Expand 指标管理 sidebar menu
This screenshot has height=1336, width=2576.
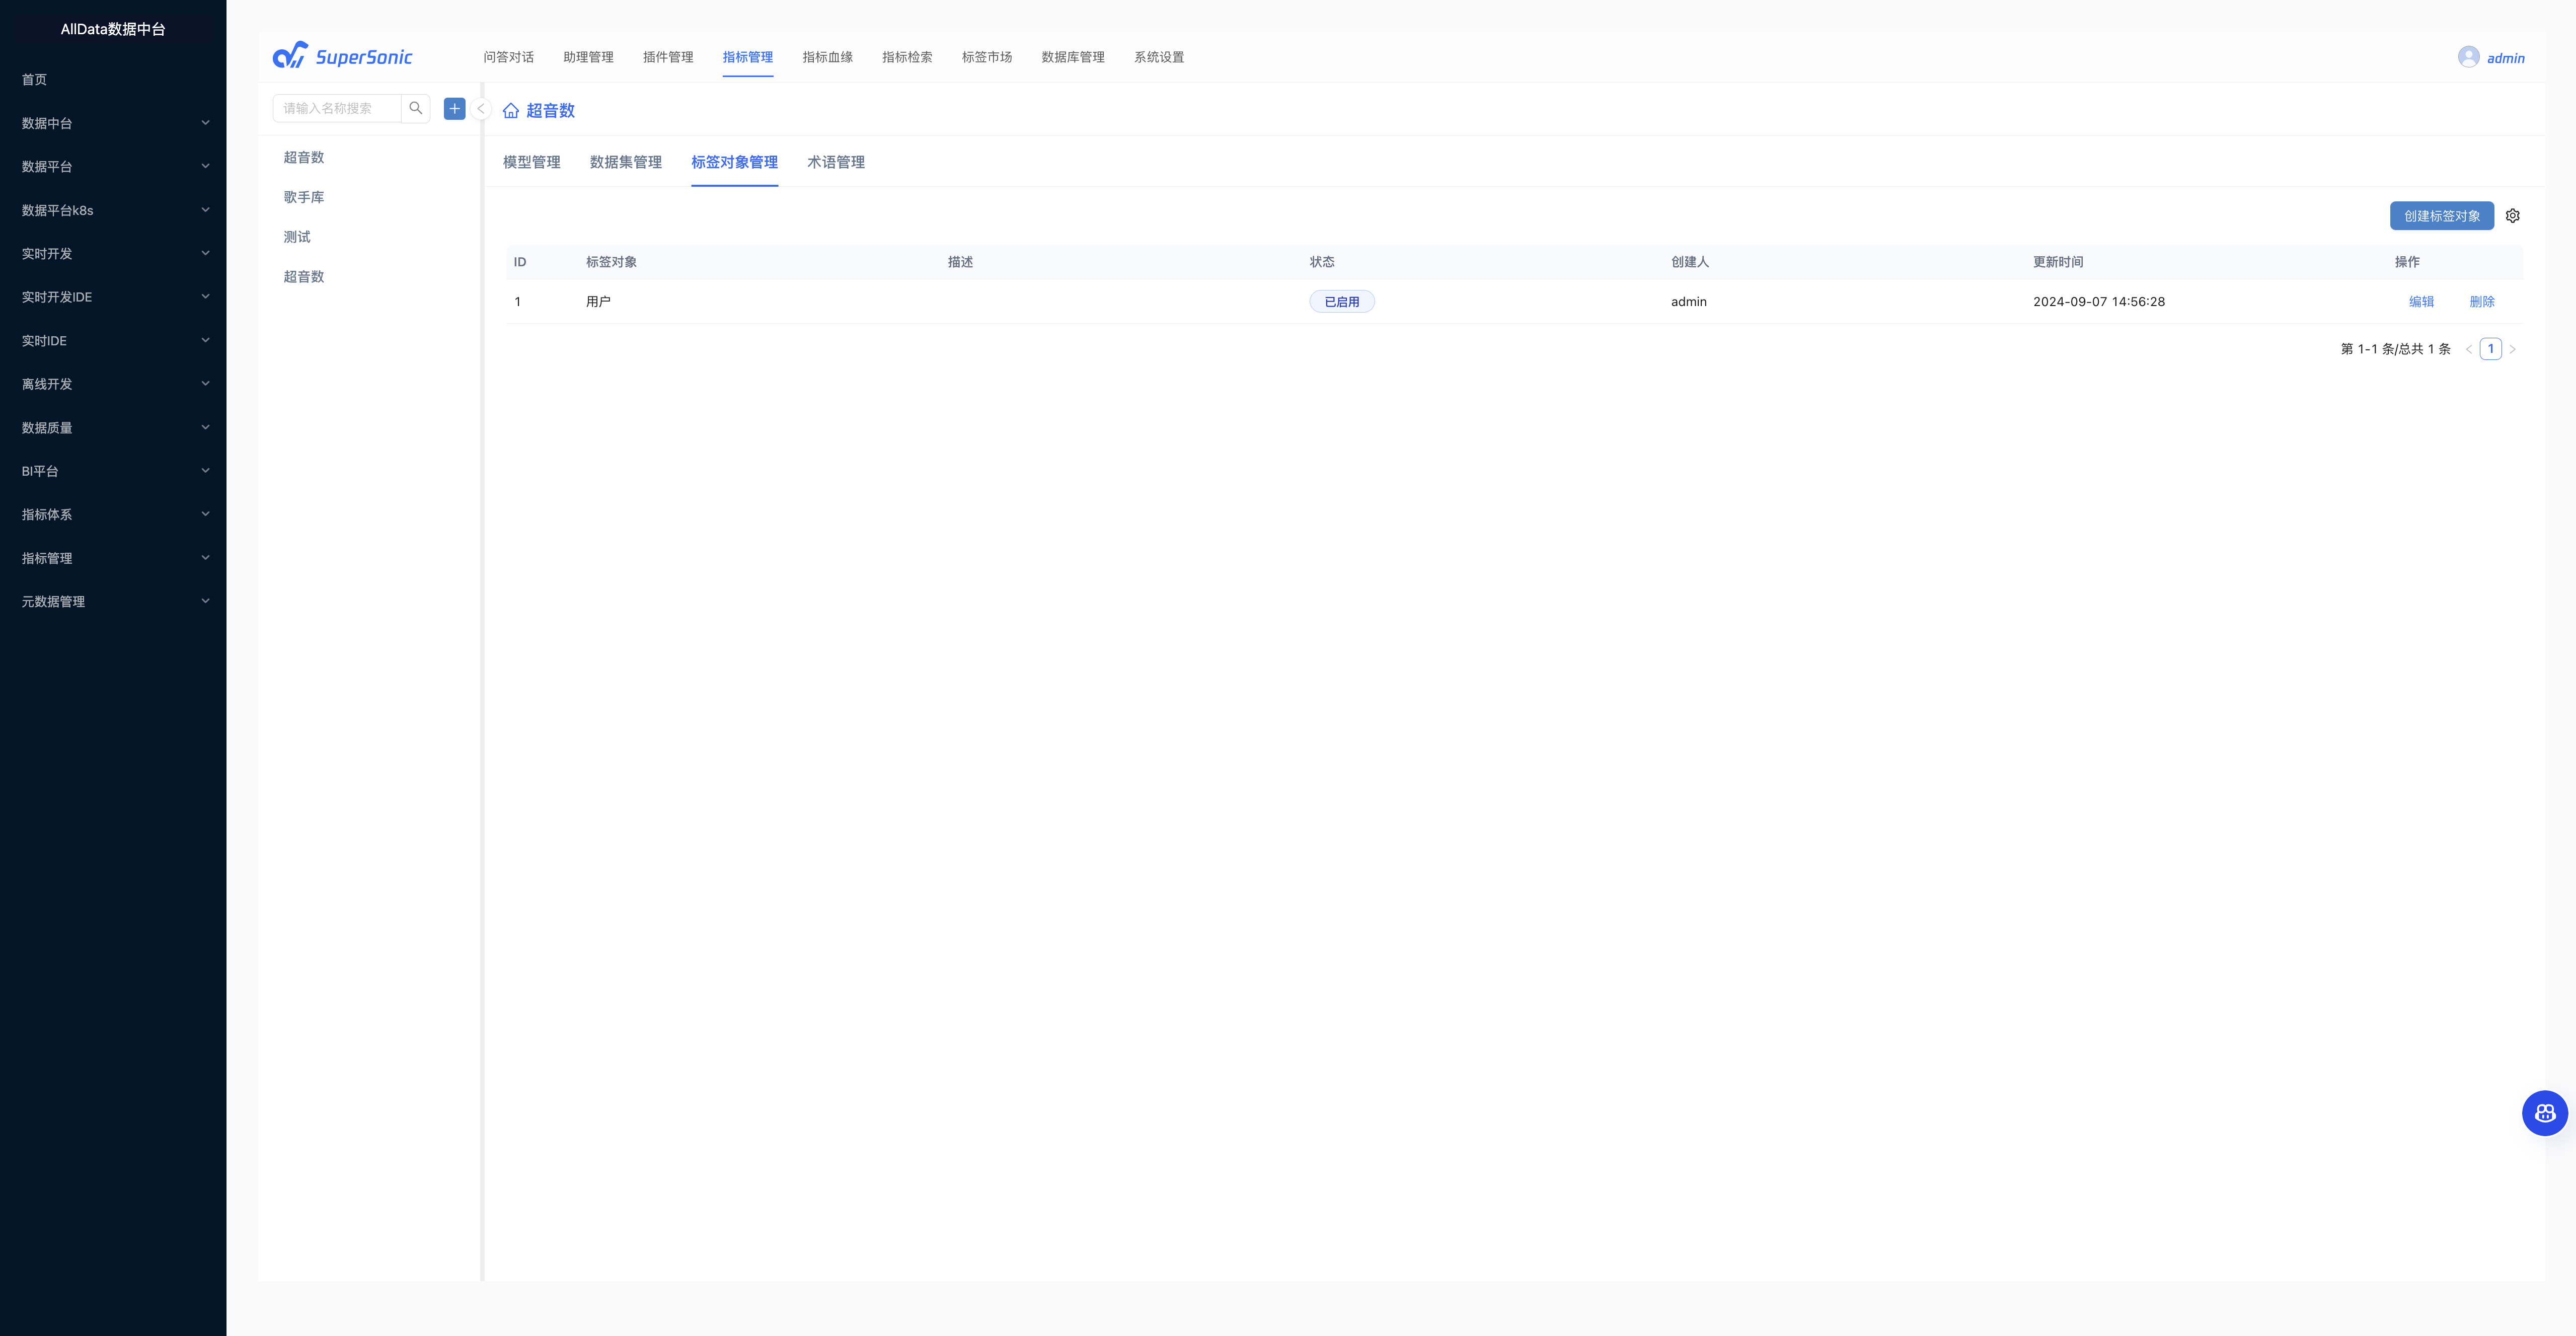tap(113, 558)
